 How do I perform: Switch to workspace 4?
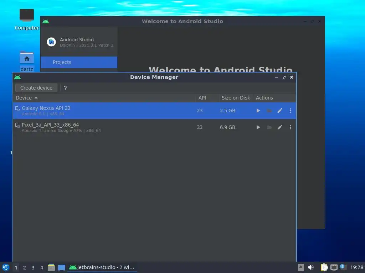tap(42, 268)
